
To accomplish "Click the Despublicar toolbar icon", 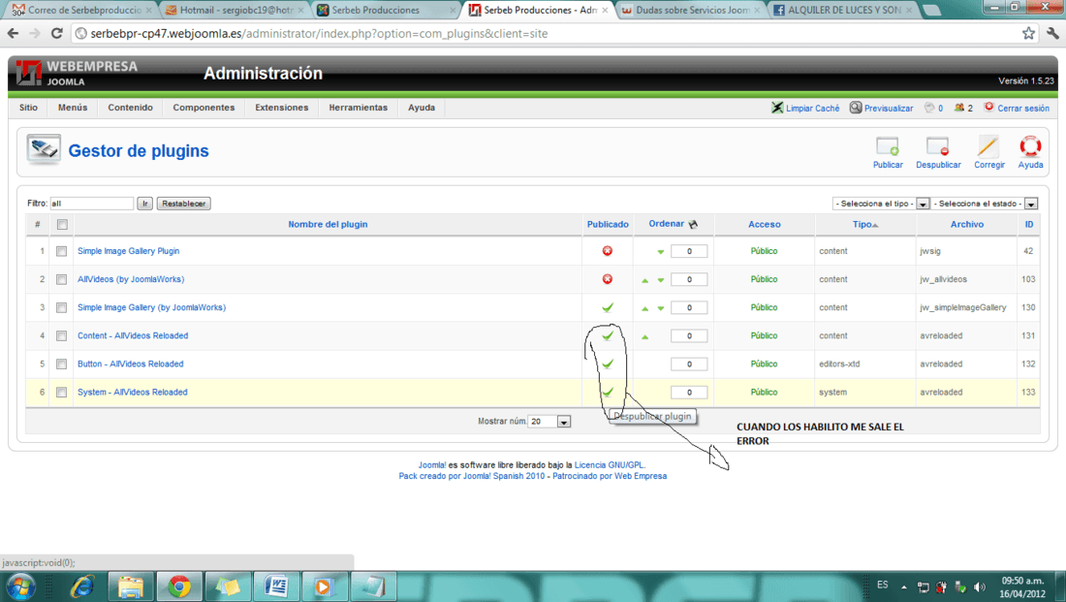I will pyautogui.click(x=937, y=147).
